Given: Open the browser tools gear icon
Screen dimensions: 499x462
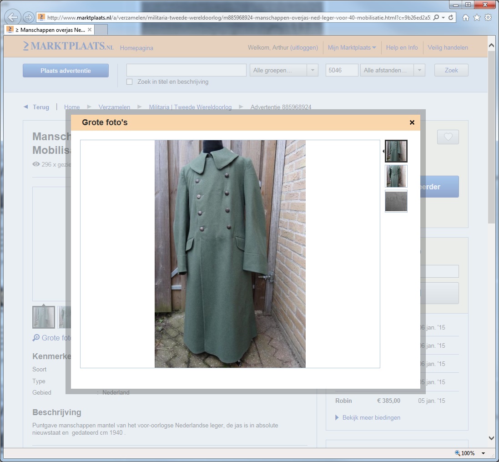Looking at the screenshot, I should click(x=488, y=17).
